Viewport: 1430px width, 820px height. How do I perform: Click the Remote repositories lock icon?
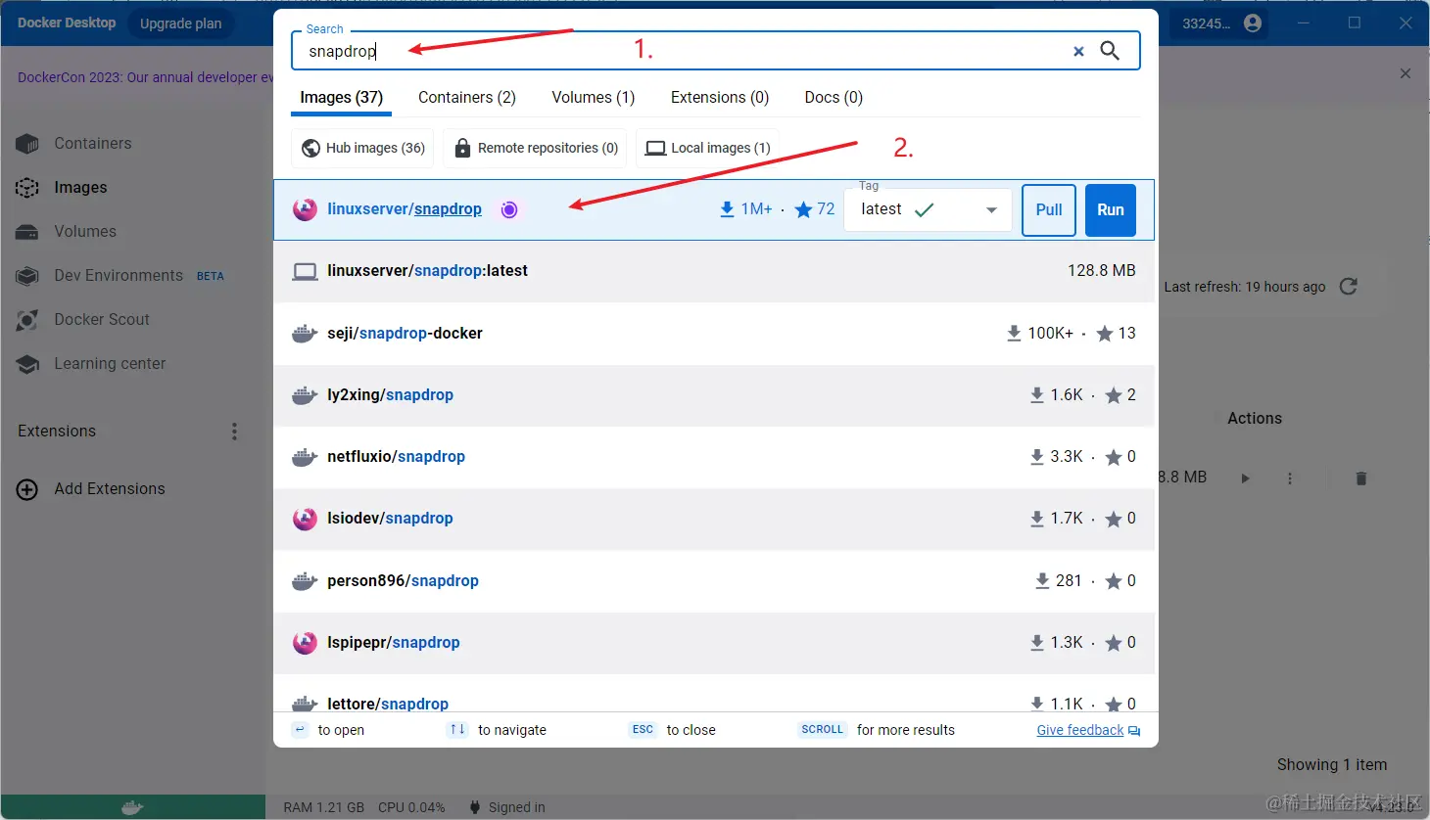click(x=462, y=148)
